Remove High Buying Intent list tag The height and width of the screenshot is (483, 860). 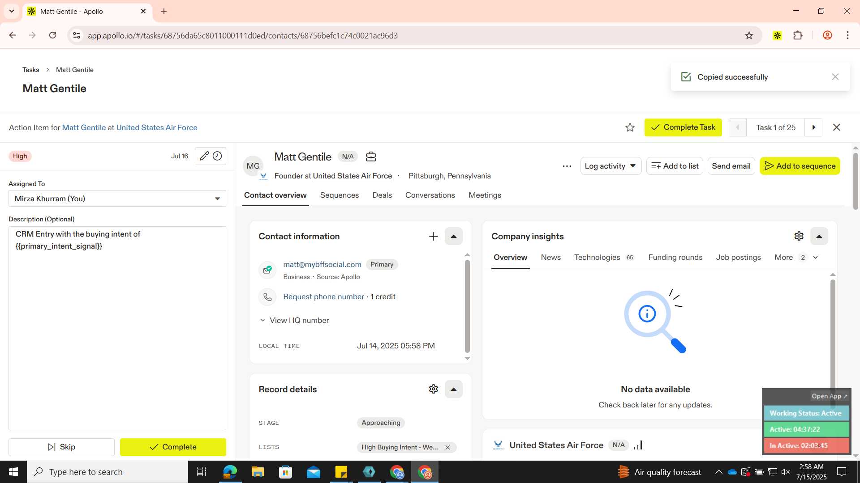(x=447, y=447)
